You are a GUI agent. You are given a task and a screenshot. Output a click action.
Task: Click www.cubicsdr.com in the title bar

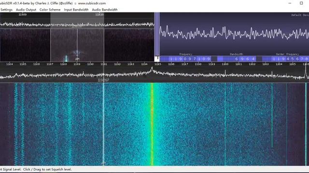pos(92,3)
